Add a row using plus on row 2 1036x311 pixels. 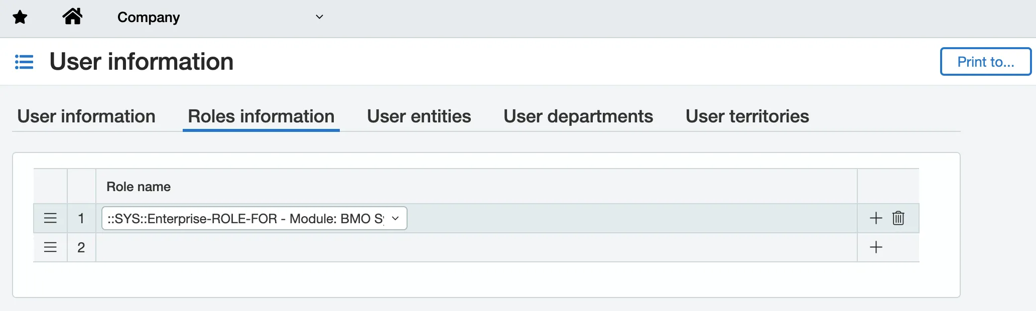[876, 247]
